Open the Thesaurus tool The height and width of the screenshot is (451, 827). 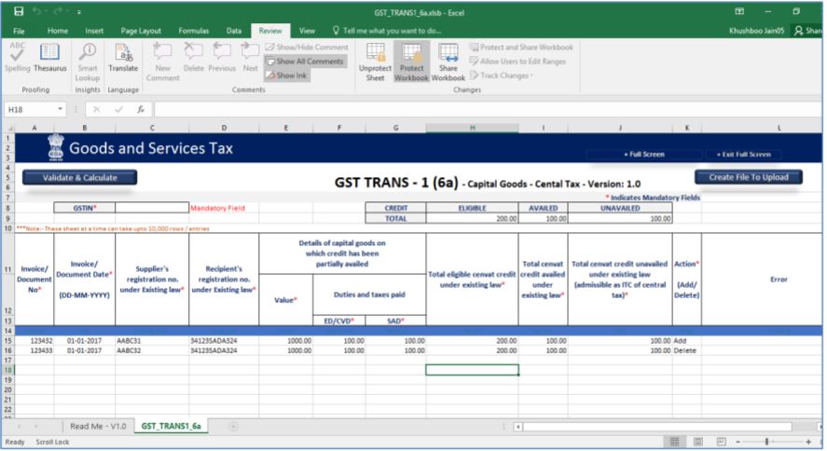(50, 57)
